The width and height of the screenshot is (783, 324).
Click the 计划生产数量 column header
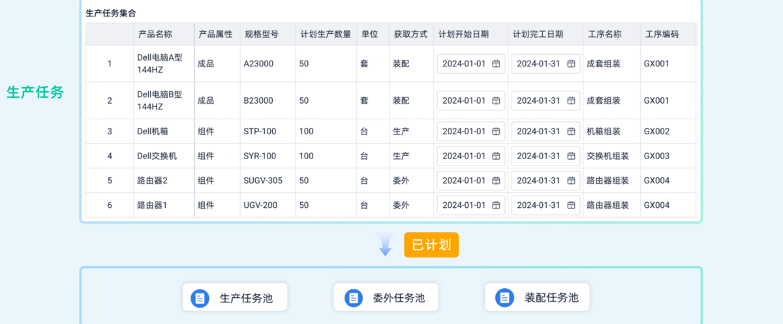(326, 35)
